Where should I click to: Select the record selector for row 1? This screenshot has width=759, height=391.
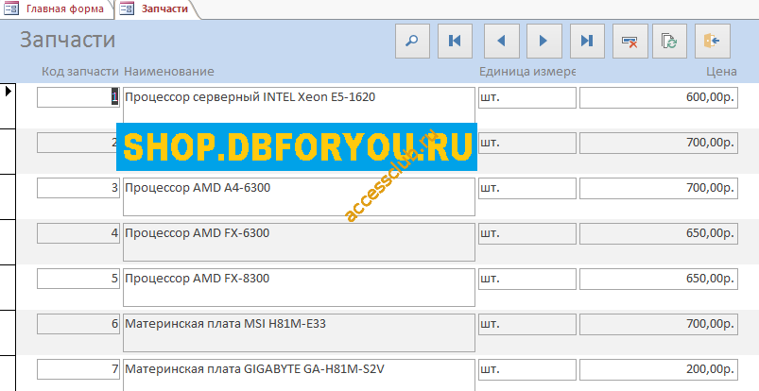click(x=8, y=106)
